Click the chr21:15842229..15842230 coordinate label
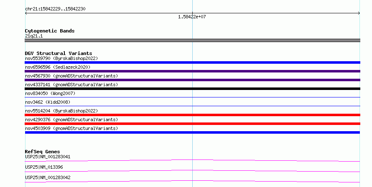This screenshot has height=187, width=372. (x=55, y=9)
